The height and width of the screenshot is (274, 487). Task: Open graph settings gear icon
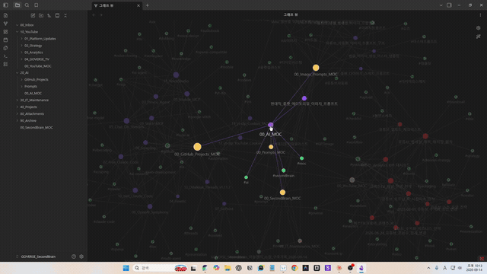point(479,28)
